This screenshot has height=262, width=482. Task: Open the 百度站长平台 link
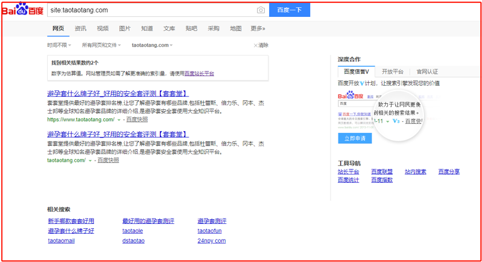tap(199, 74)
